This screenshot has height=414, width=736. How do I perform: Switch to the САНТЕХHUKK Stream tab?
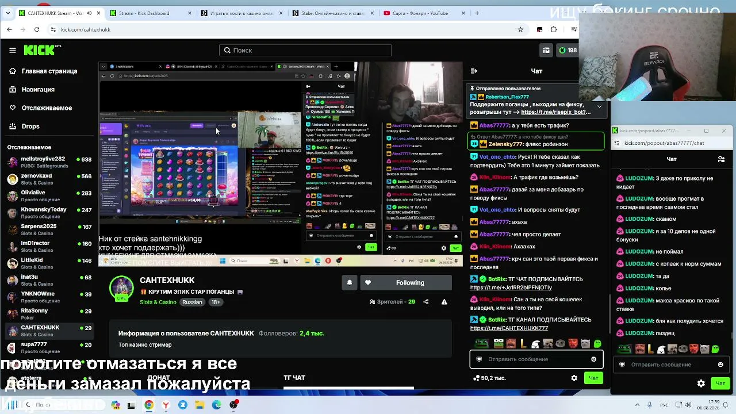pyautogui.click(x=59, y=13)
